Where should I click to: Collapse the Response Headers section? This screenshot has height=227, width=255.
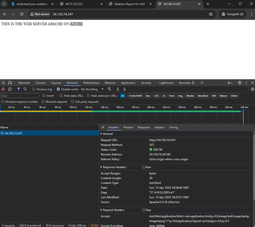click(x=116, y=167)
